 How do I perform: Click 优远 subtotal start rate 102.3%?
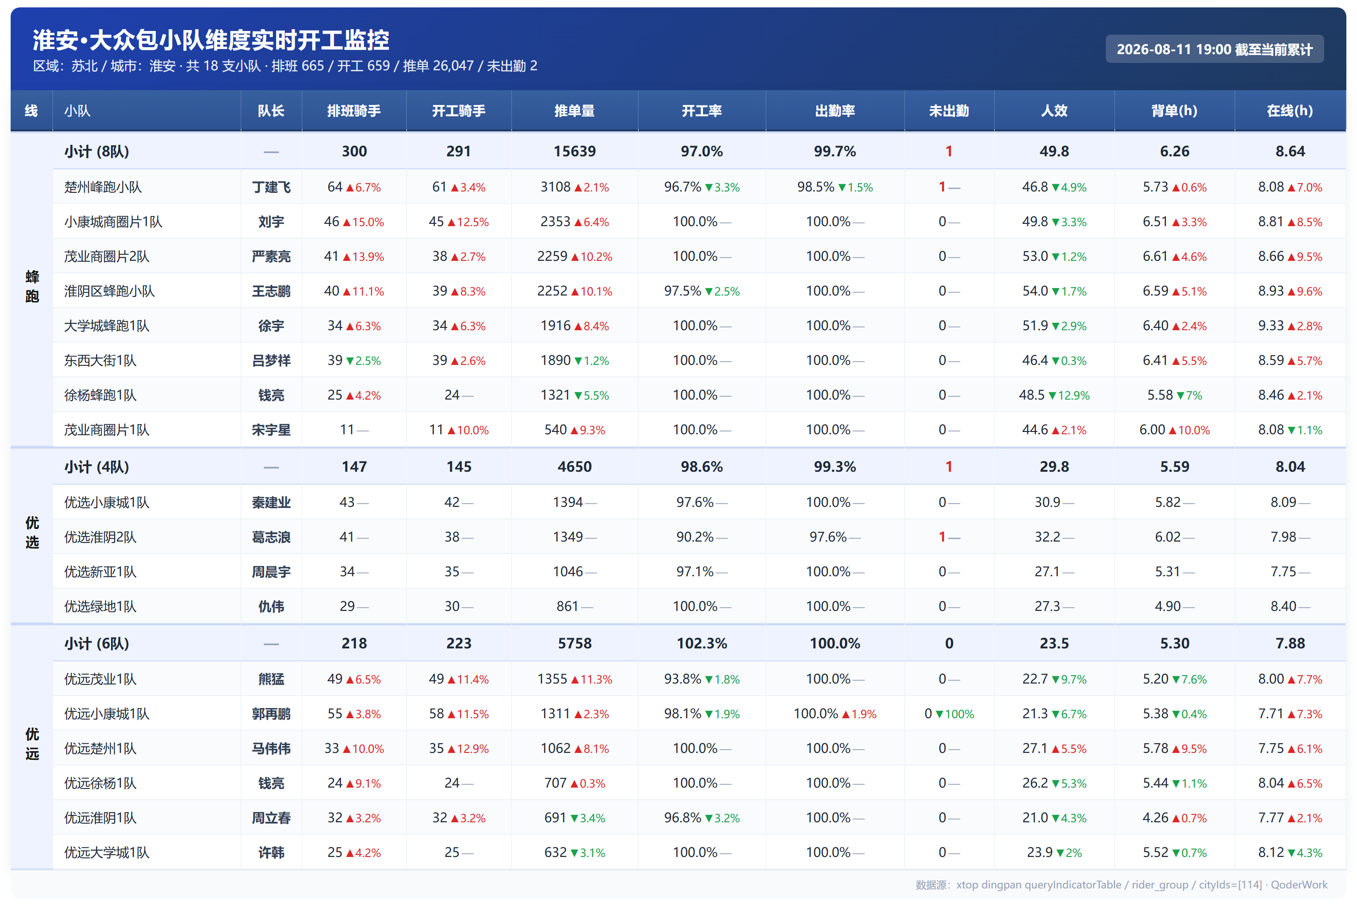click(701, 644)
